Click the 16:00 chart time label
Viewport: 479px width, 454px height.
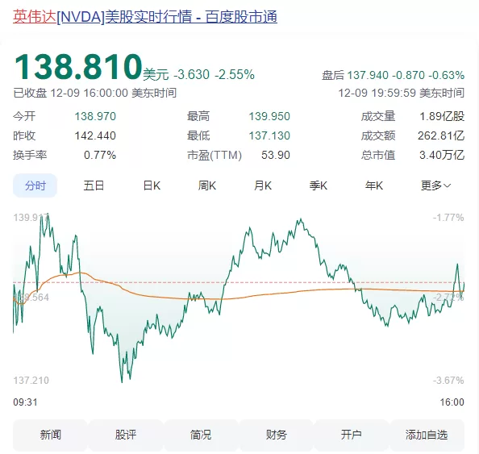(452, 402)
